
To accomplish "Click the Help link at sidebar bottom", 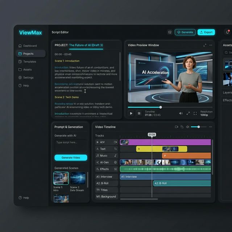I will pos(24,198).
